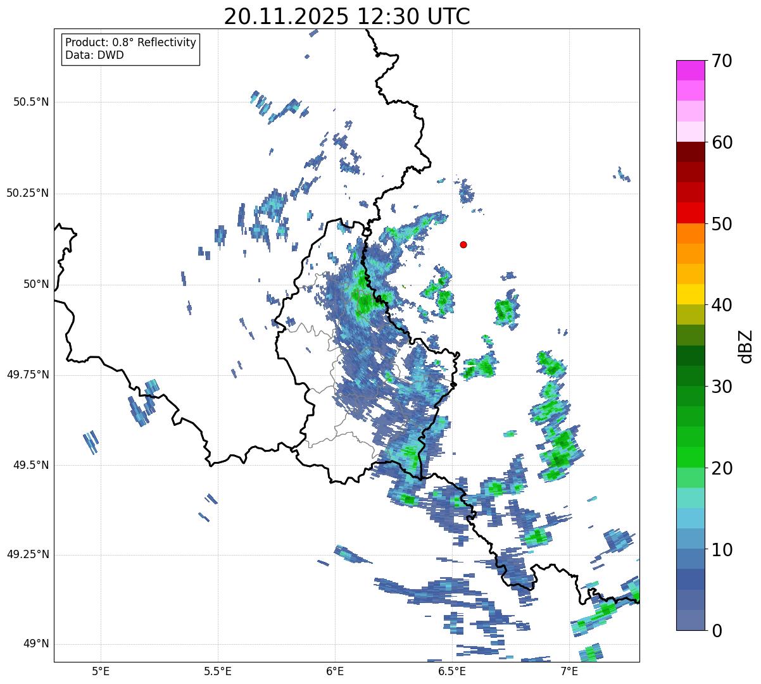Click the colorbar 40 tick label

coord(722,305)
